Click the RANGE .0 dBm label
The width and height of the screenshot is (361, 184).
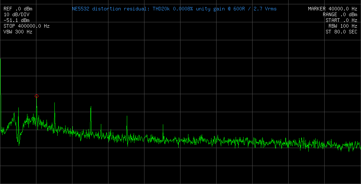click(340, 15)
